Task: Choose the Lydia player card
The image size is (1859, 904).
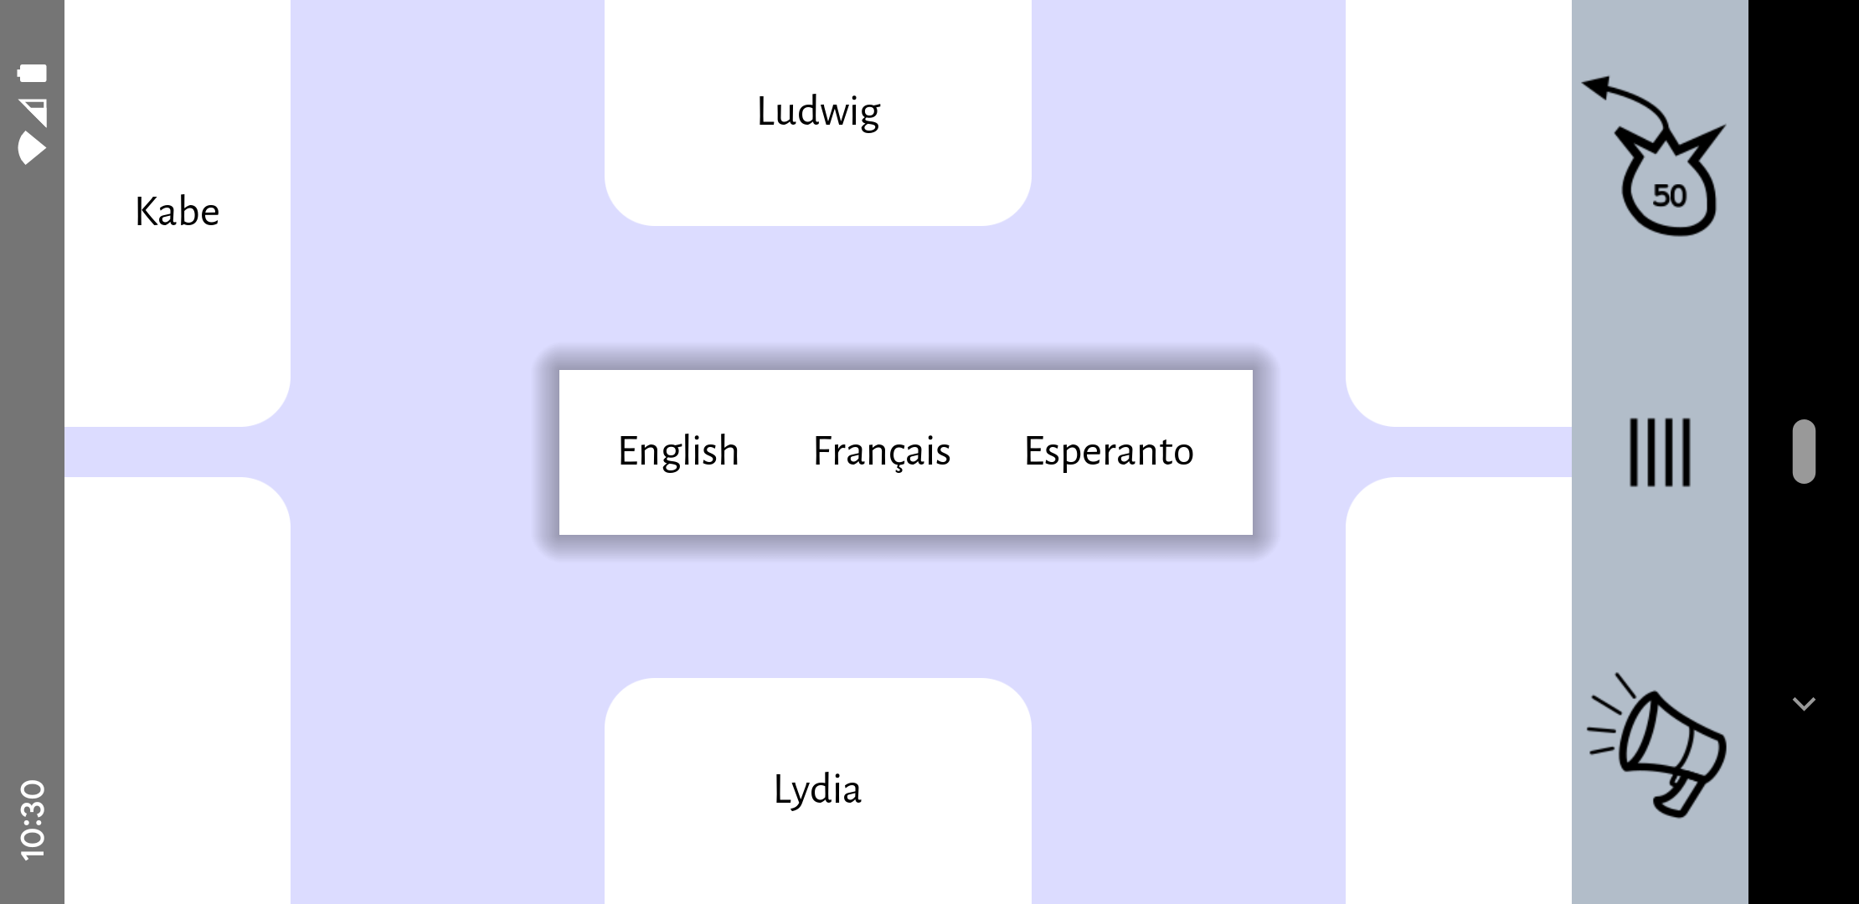Action: point(818,790)
